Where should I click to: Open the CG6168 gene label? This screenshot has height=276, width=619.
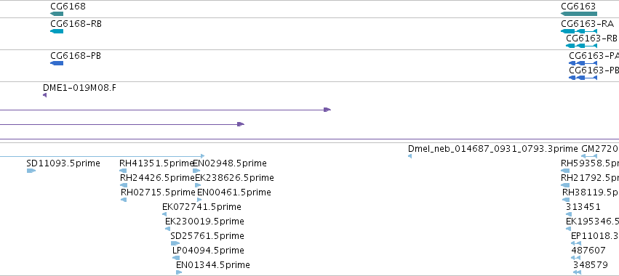pyautogui.click(x=68, y=7)
